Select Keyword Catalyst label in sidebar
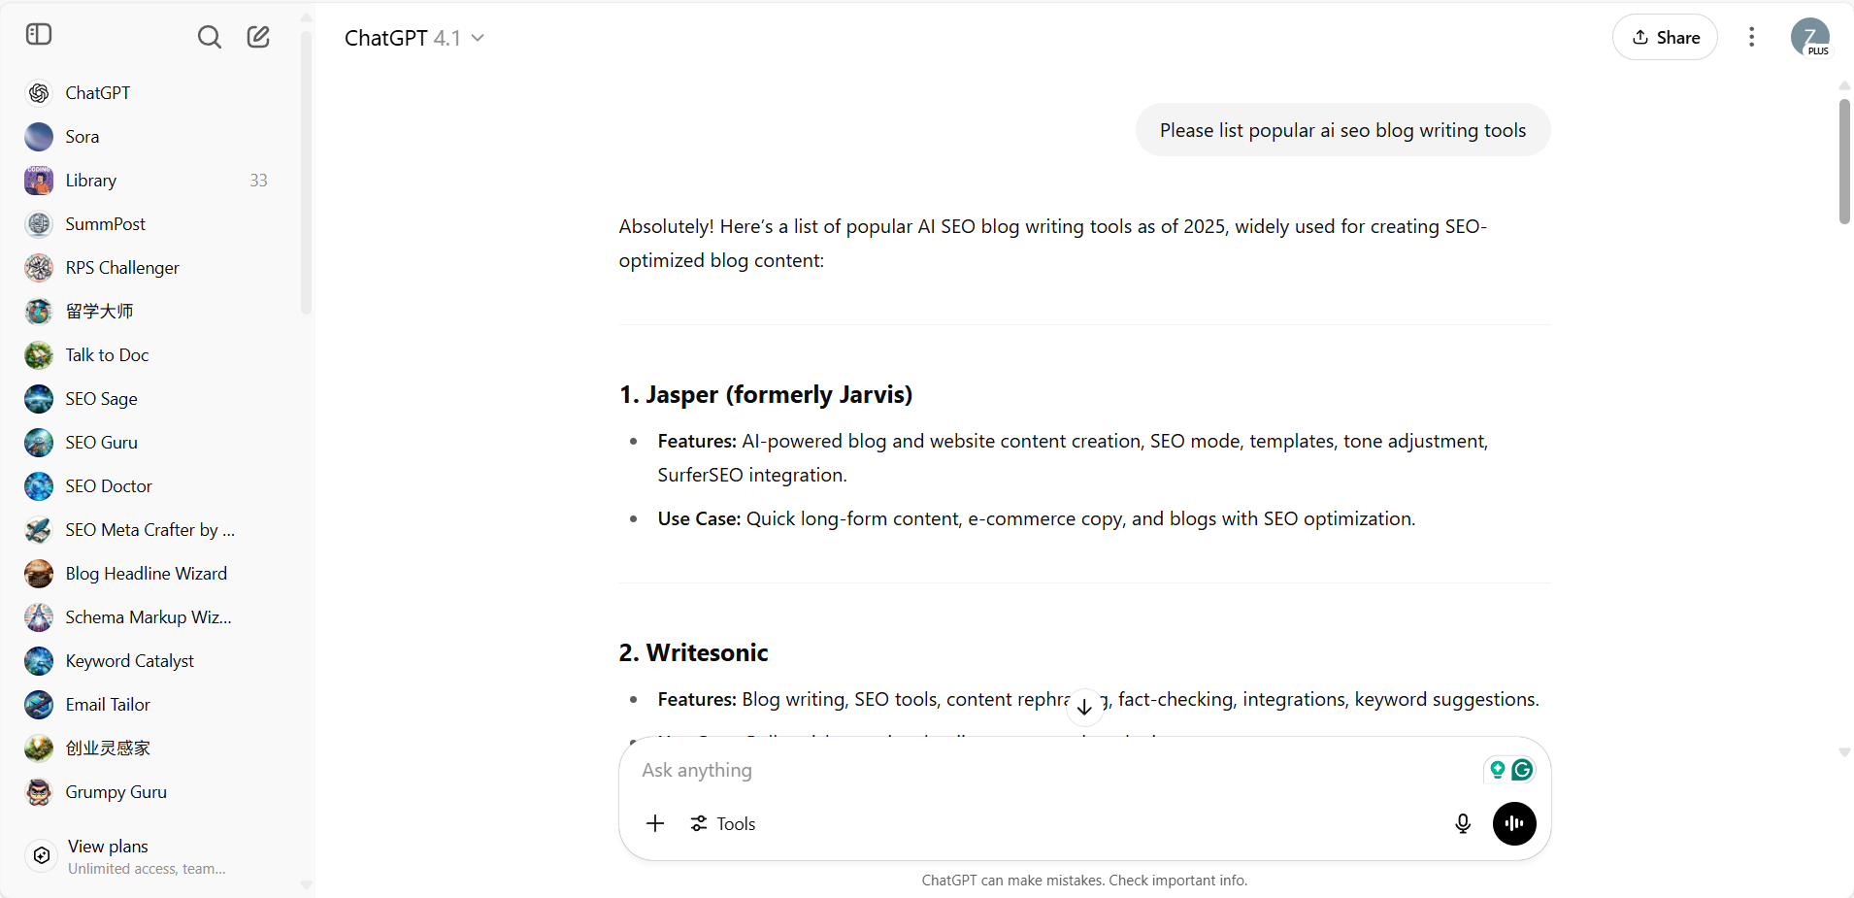The width and height of the screenshot is (1854, 898). pyautogui.click(x=130, y=661)
